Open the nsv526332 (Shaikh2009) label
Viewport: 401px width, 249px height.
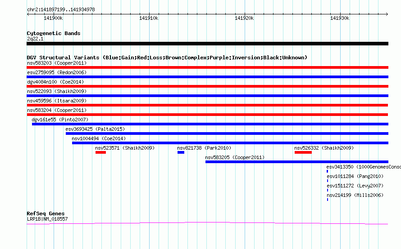tap(324, 148)
